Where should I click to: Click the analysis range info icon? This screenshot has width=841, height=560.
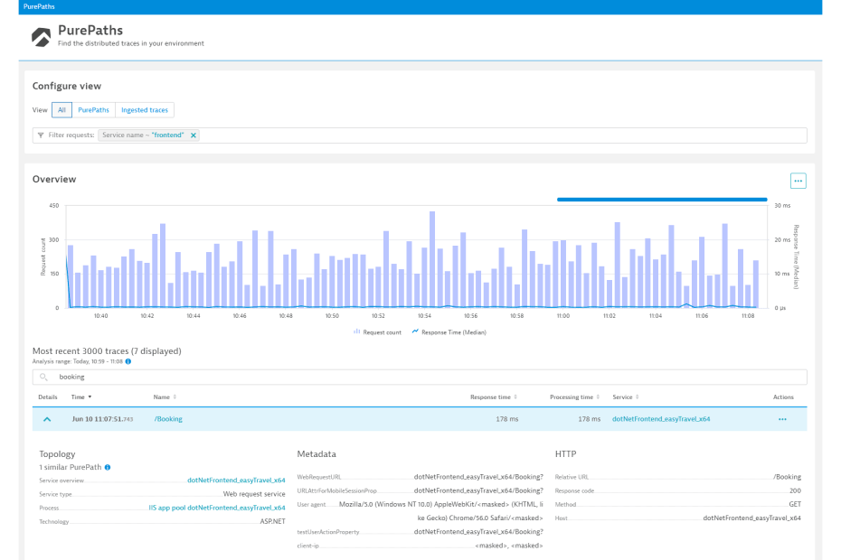pos(128,361)
